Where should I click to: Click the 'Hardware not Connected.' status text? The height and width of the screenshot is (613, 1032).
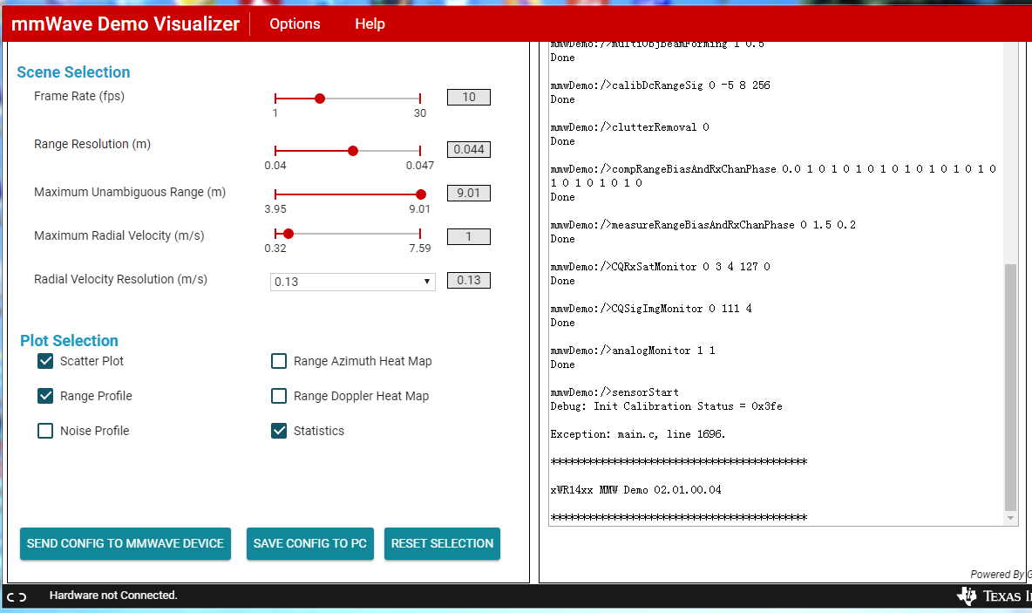(x=113, y=596)
